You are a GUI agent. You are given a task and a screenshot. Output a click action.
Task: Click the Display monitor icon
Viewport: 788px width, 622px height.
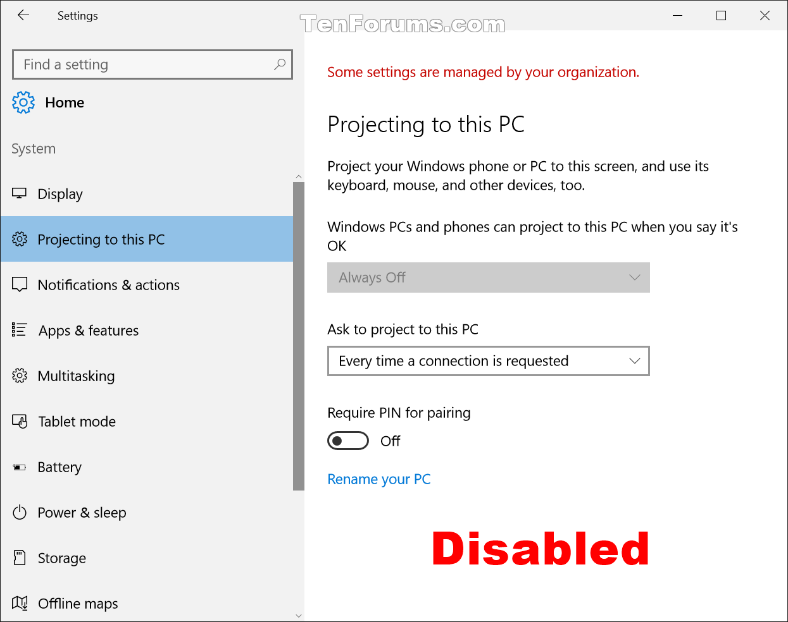coord(20,193)
